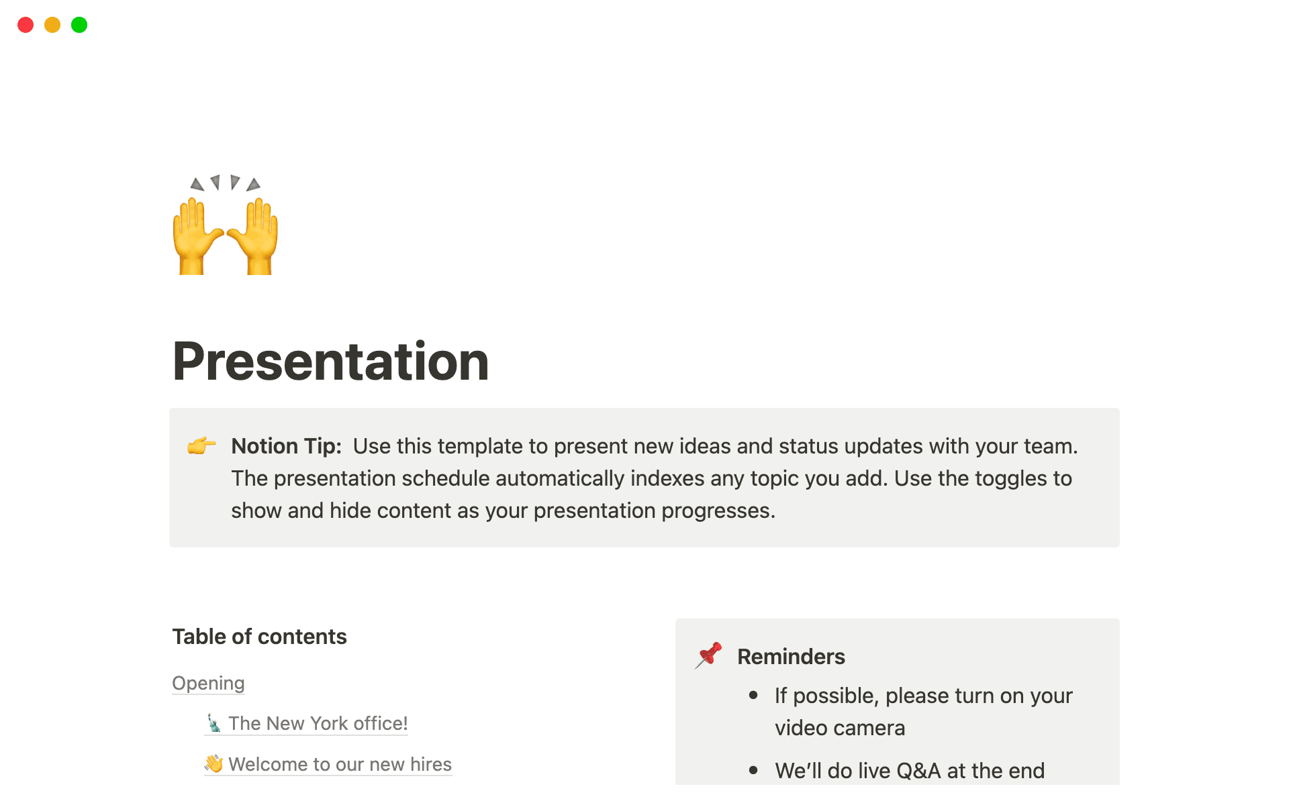
Task: Click the 'Table of contents' heading
Action: [259, 636]
